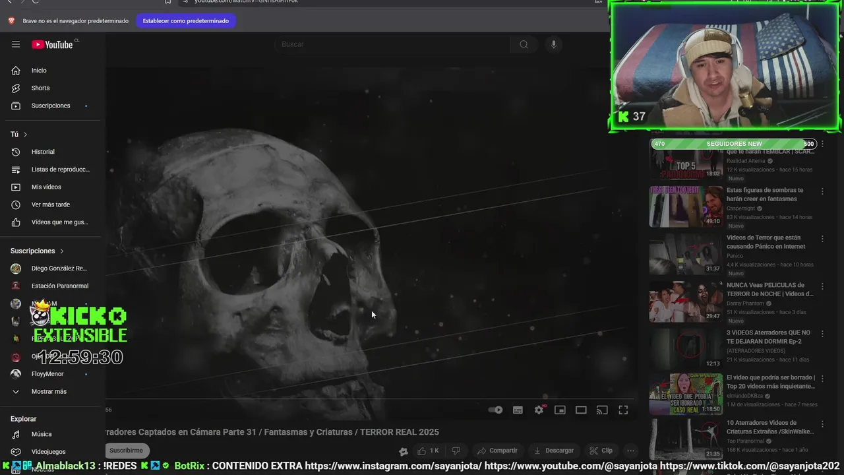Expand the Suscripciones section heading
844x475 pixels.
pos(38,251)
